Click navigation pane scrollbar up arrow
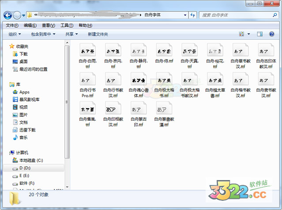This screenshot has height=210, width=282. coord(67,43)
